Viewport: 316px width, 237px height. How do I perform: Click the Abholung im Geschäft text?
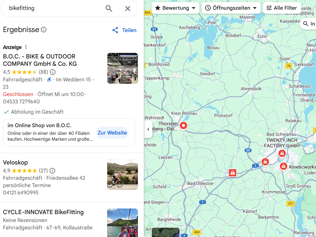tap(37, 112)
